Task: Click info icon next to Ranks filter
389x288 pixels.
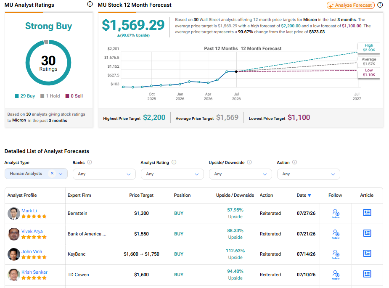Action: pyautogui.click(x=90, y=162)
